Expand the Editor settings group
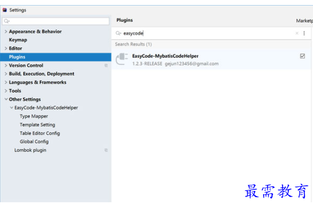 (6, 48)
